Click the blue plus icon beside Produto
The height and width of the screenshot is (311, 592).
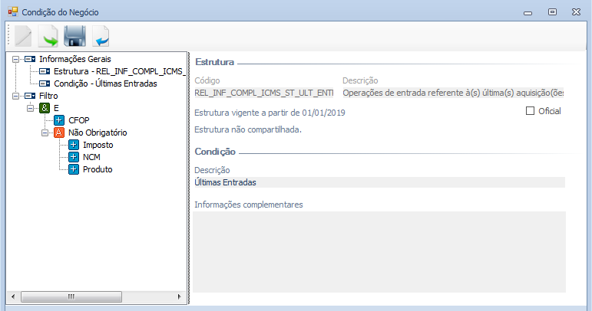(x=74, y=169)
